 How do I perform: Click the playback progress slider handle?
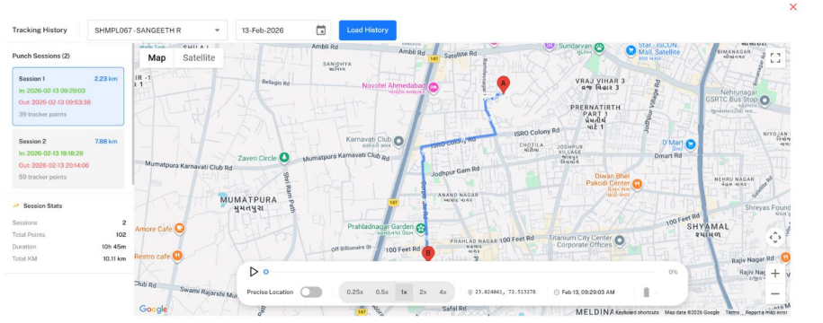266,272
